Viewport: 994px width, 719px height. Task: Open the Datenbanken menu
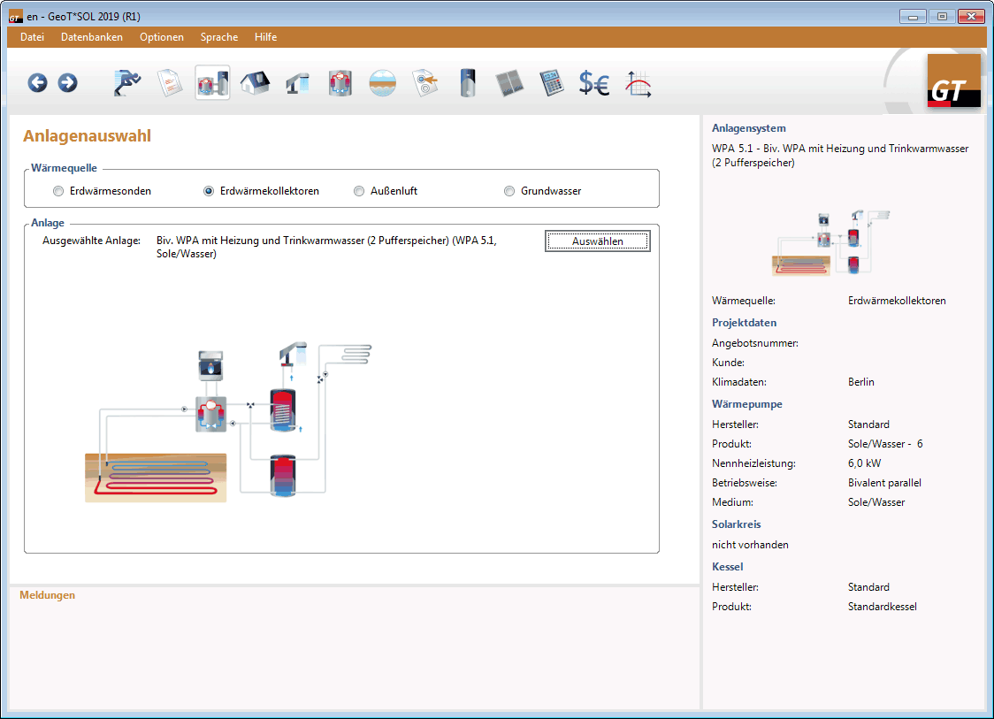click(x=92, y=37)
